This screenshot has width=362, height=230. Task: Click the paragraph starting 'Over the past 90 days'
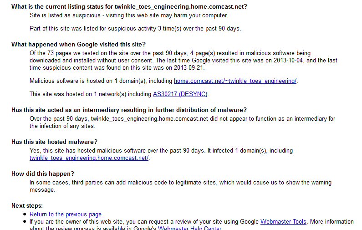(x=183, y=123)
